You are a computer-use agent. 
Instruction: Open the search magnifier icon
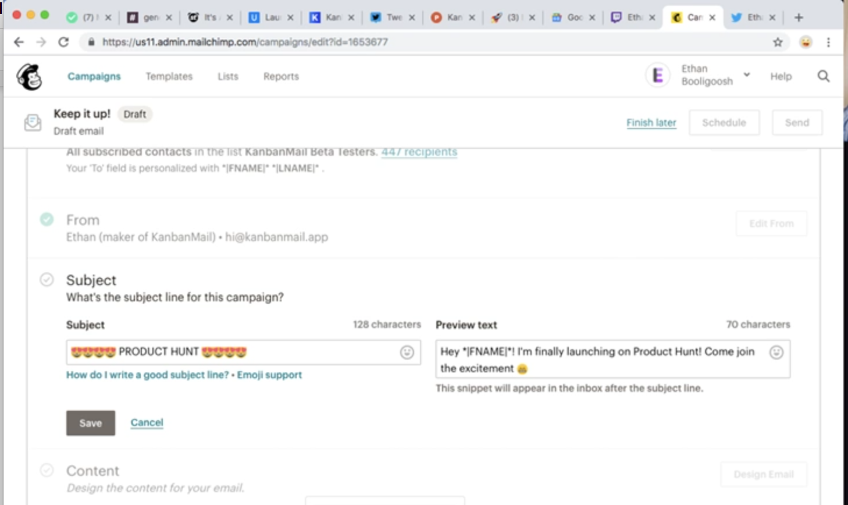[824, 76]
